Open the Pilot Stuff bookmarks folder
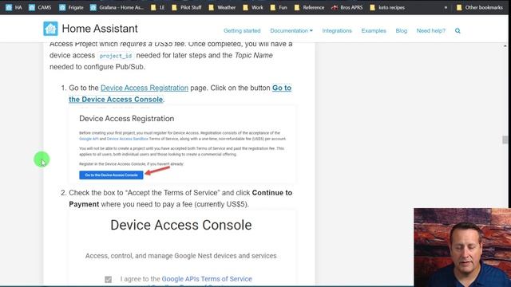 click(187, 7)
